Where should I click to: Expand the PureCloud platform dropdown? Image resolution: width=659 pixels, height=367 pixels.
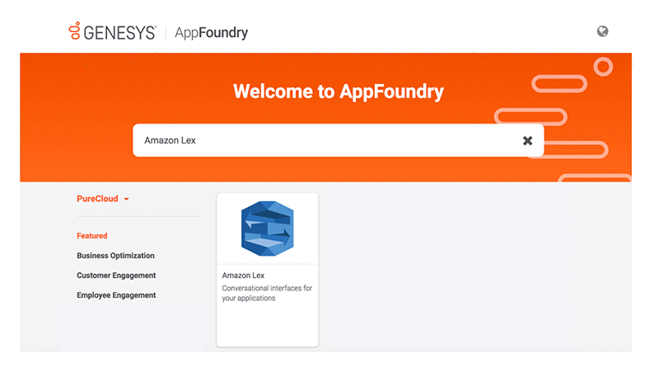coord(102,199)
